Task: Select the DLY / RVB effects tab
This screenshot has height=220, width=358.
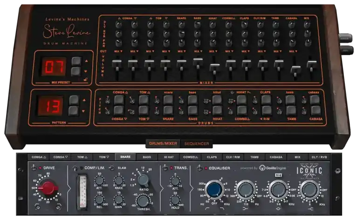Action: click(x=319, y=157)
